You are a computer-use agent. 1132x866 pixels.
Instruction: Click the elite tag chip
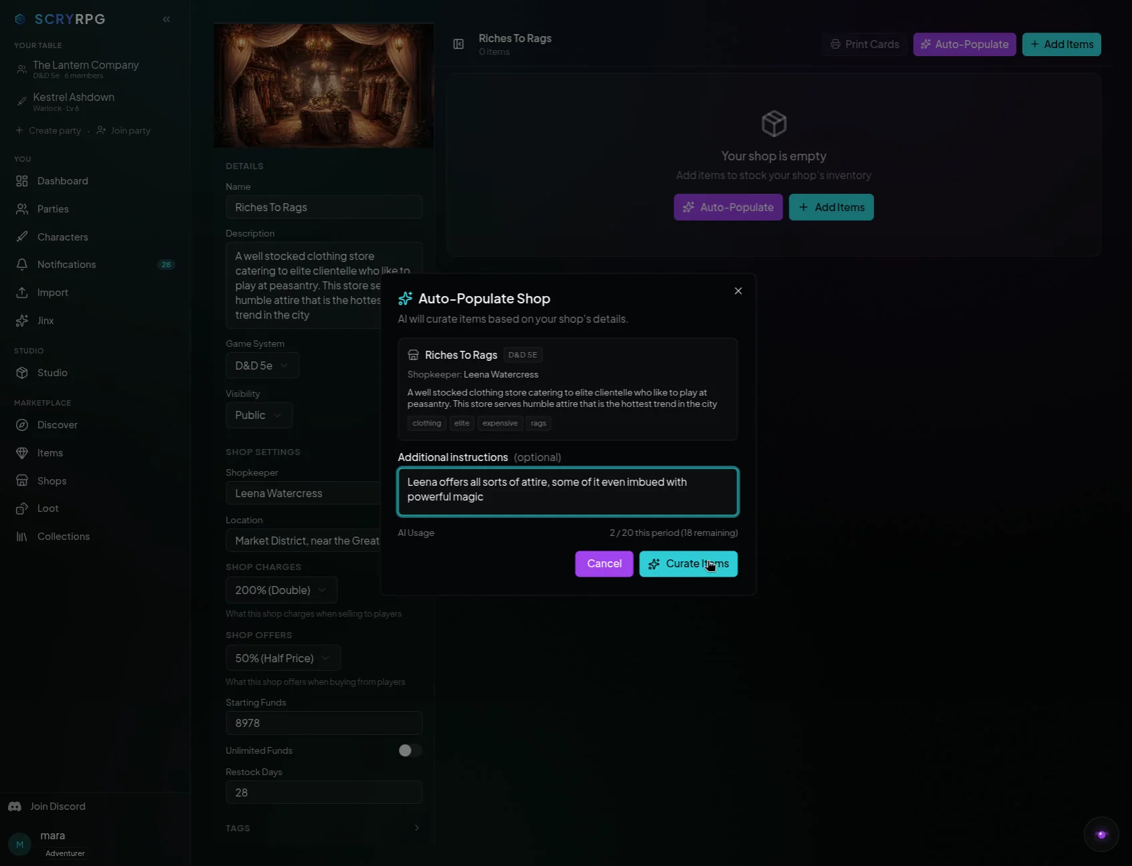(462, 423)
